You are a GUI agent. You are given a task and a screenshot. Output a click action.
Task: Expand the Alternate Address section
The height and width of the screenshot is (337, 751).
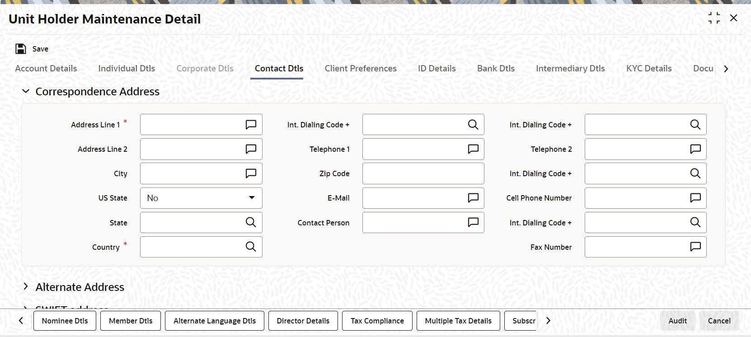[26, 286]
